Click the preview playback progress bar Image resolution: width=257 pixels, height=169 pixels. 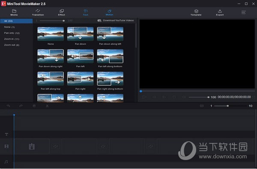pyautogui.click(x=197, y=91)
